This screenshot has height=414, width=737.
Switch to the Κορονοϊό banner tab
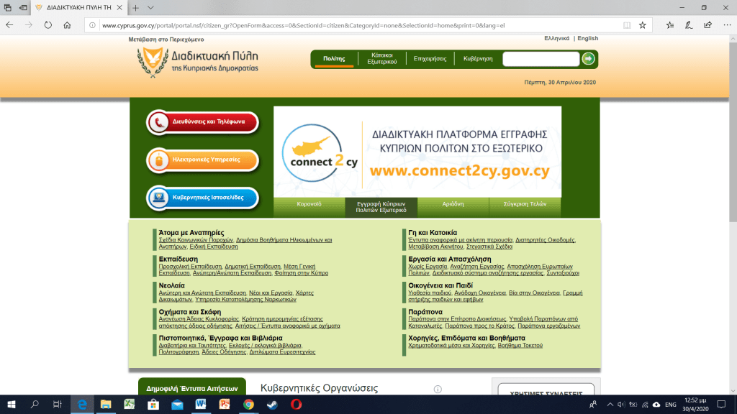coord(309,204)
